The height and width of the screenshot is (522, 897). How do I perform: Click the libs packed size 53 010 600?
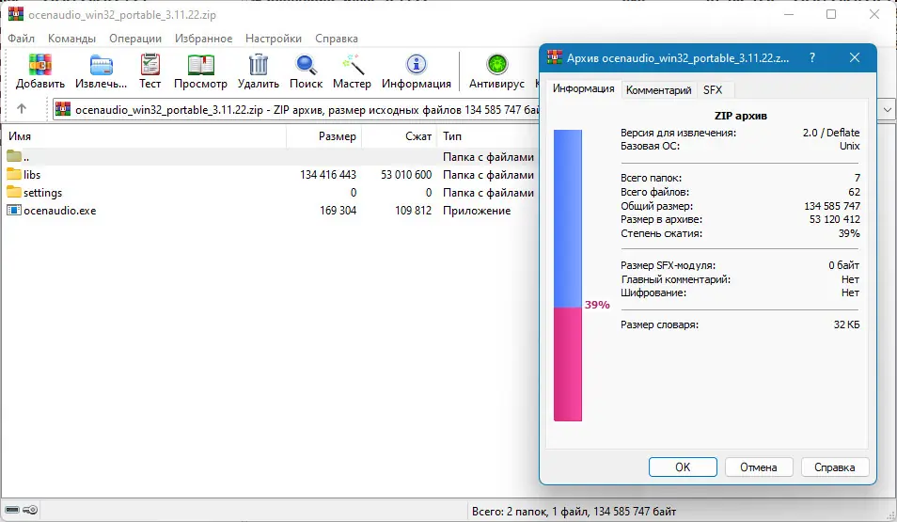click(406, 175)
